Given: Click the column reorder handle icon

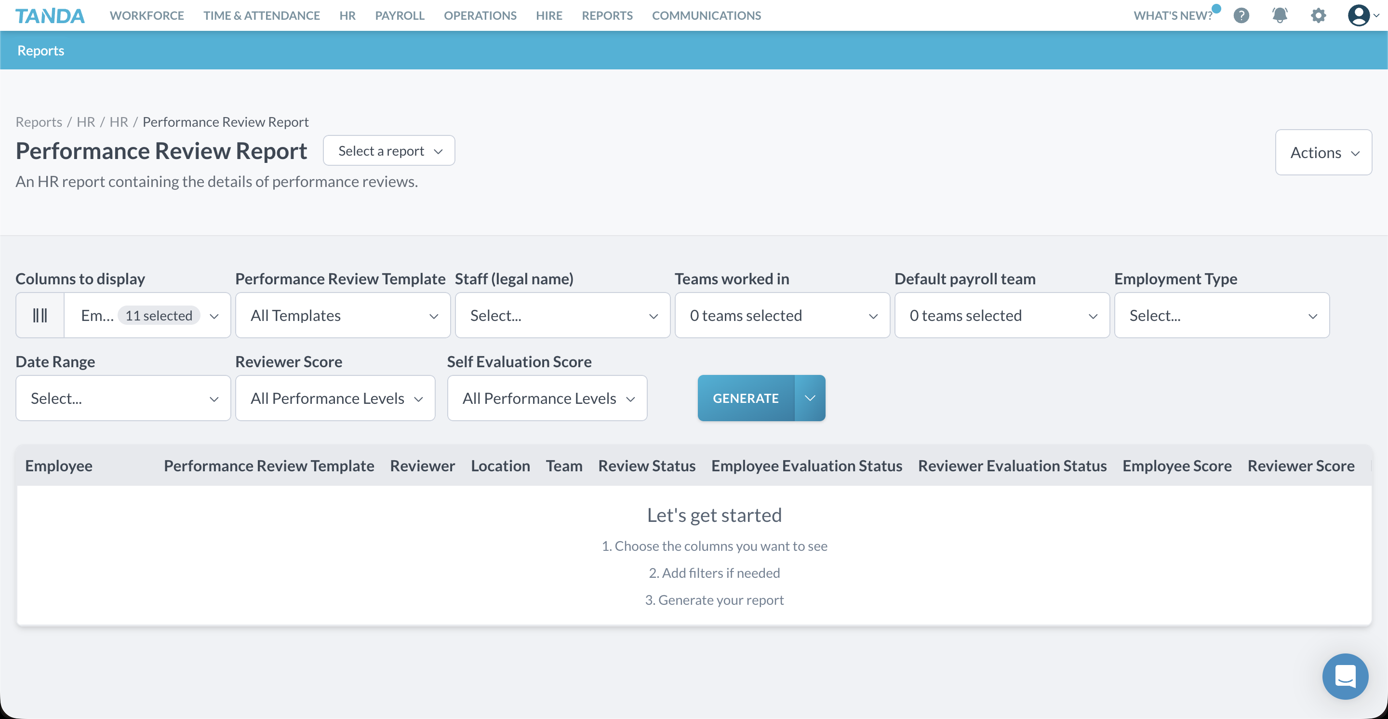Looking at the screenshot, I should (x=40, y=315).
